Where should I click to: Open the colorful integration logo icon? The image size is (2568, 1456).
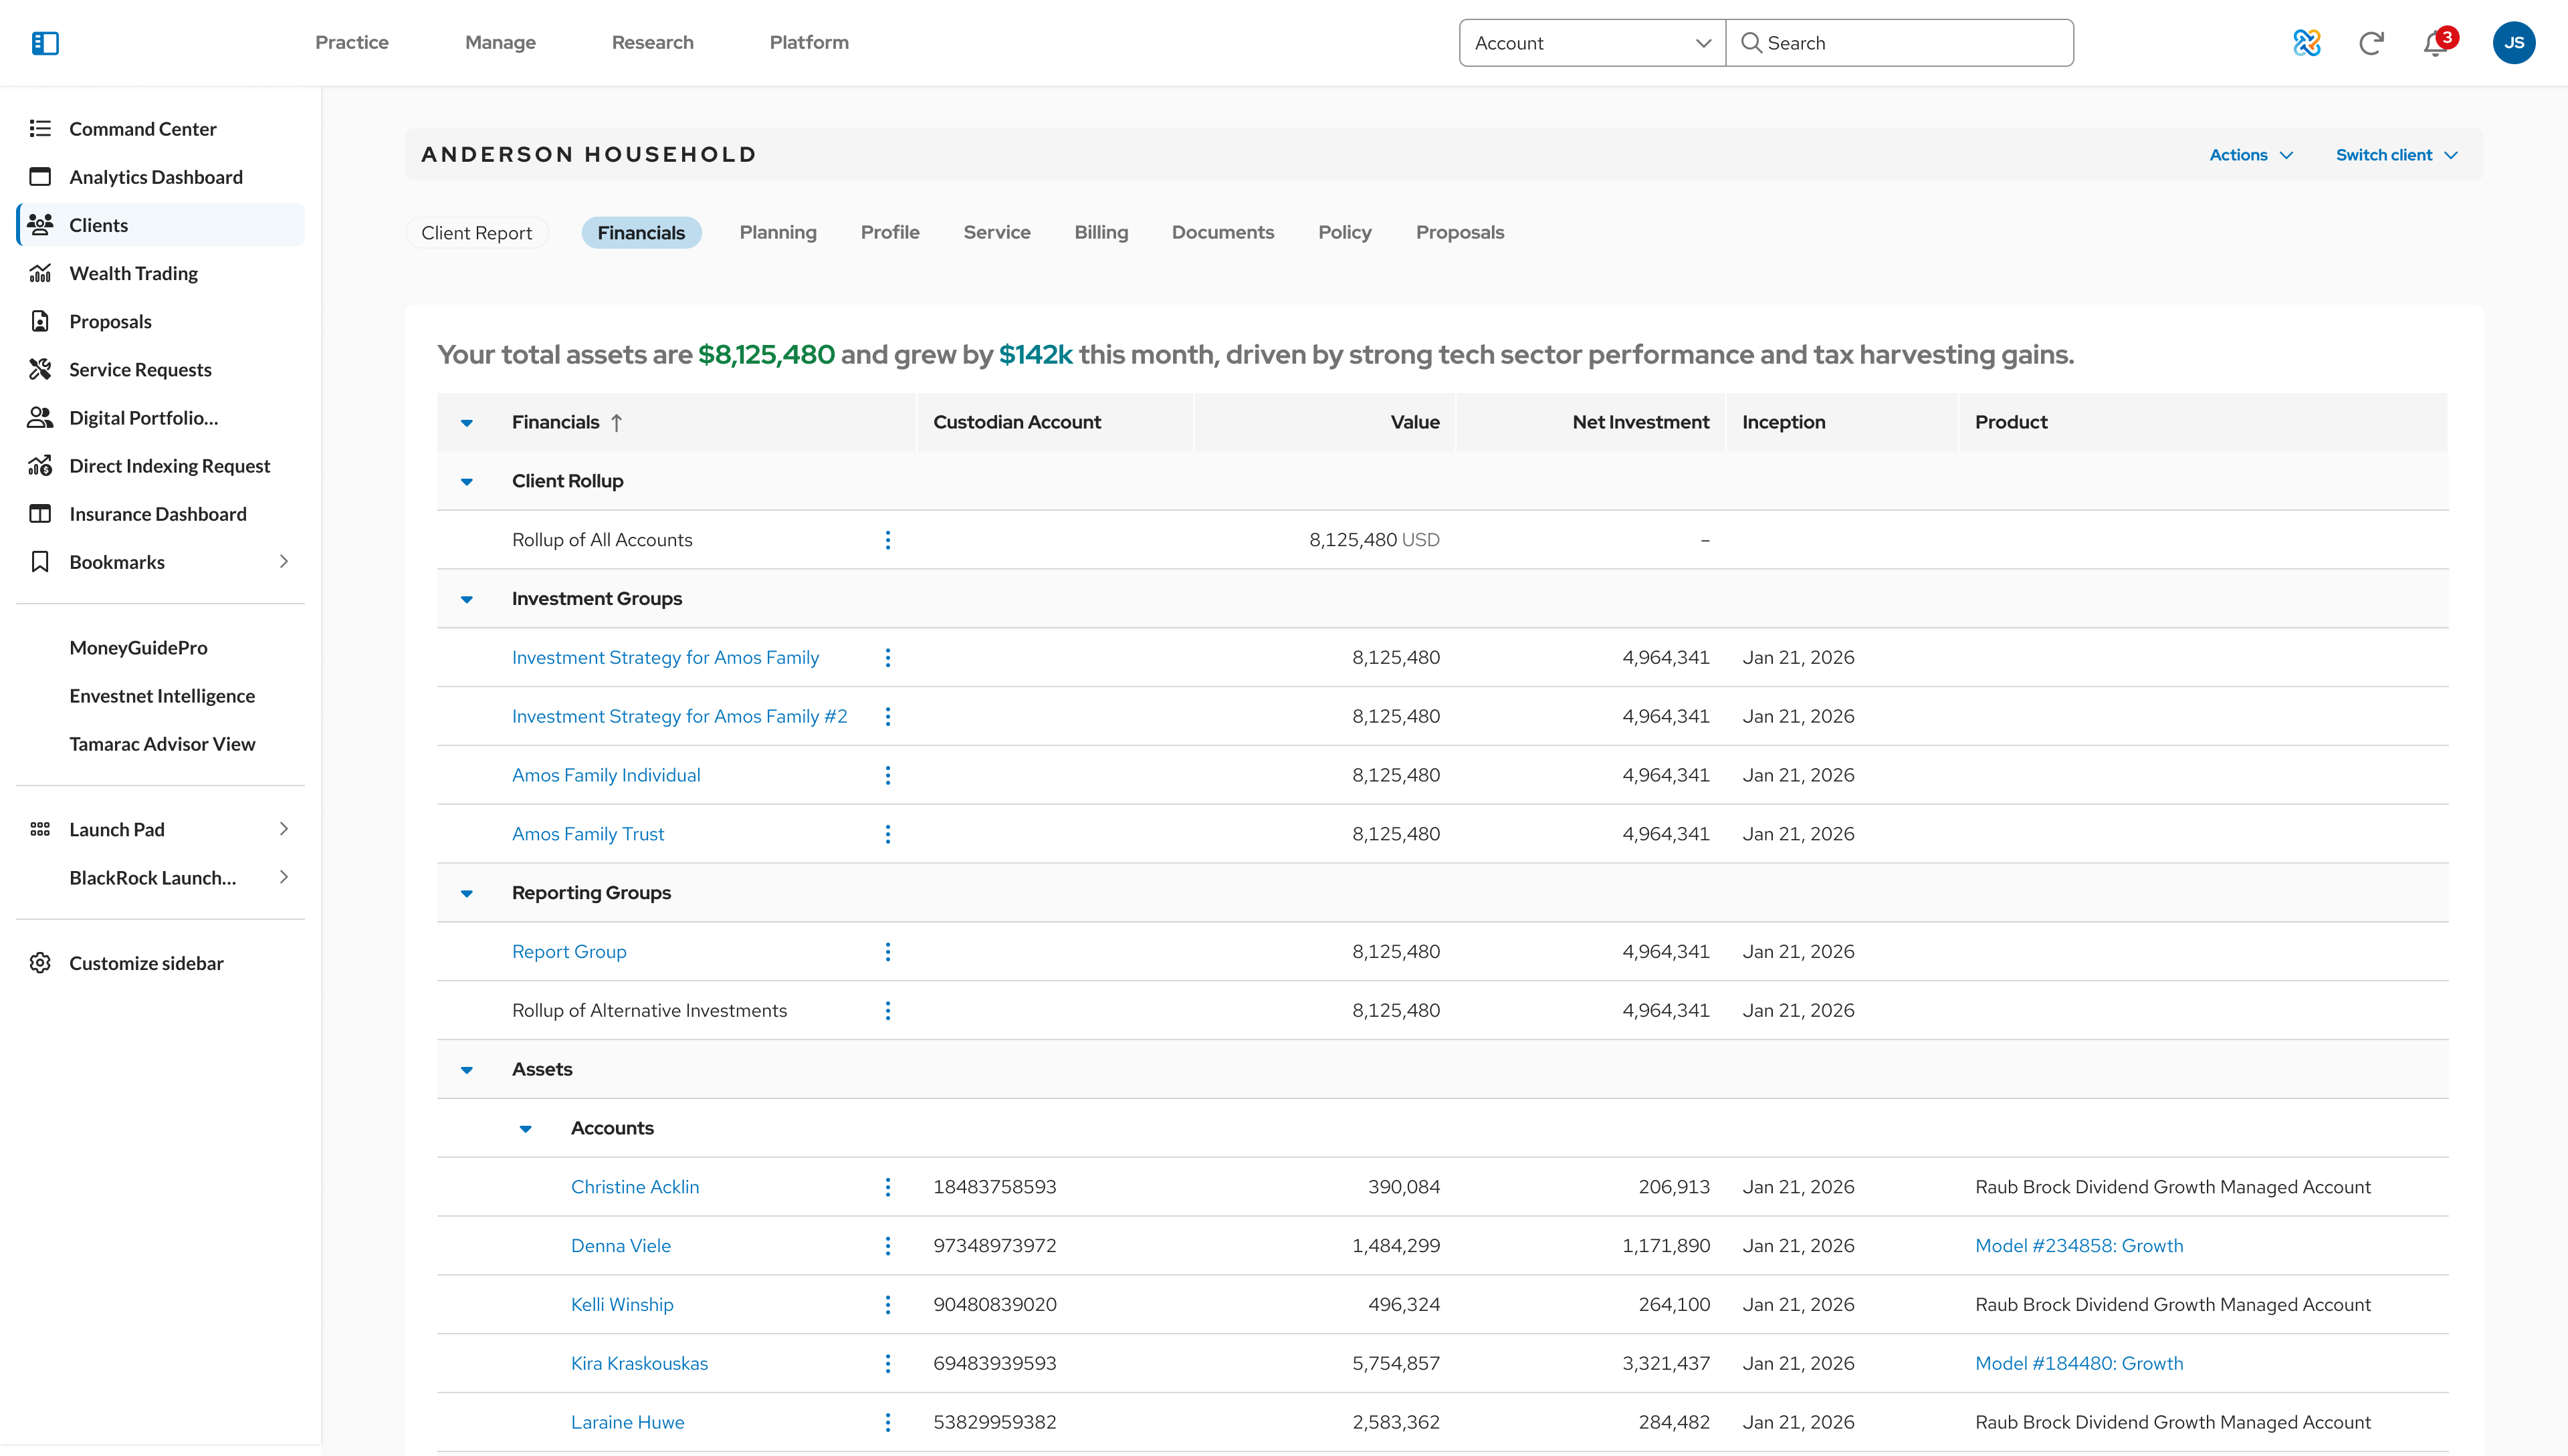2307,43
